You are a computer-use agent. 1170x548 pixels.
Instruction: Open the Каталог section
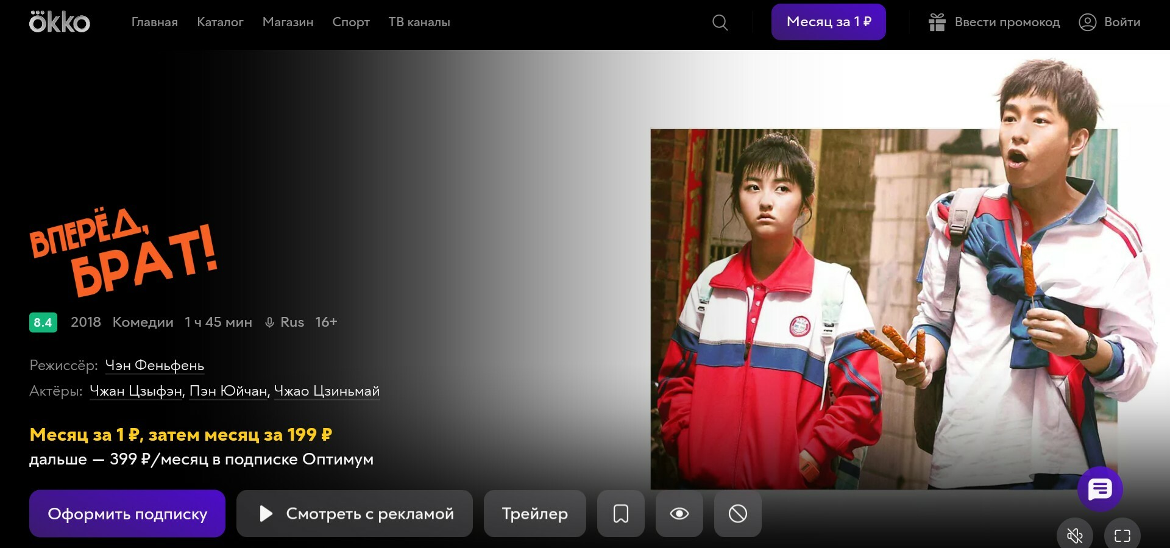(220, 23)
